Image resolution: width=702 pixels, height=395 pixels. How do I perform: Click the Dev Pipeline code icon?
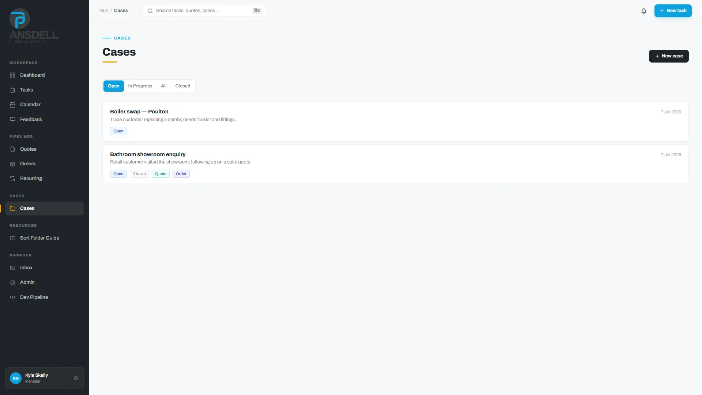[x=12, y=297]
